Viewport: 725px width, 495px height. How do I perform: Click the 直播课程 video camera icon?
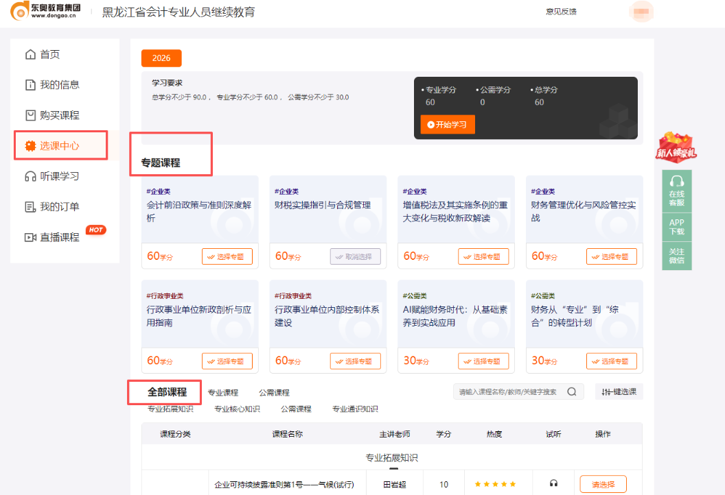pyautogui.click(x=30, y=237)
